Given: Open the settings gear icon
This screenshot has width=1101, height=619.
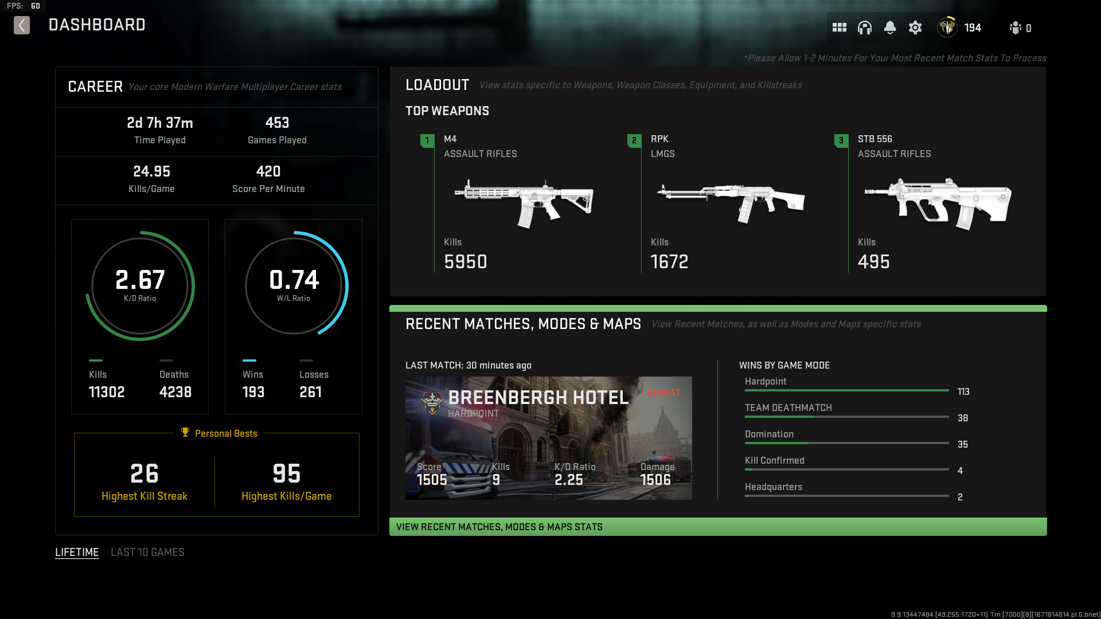Looking at the screenshot, I should click(x=915, y=28).
